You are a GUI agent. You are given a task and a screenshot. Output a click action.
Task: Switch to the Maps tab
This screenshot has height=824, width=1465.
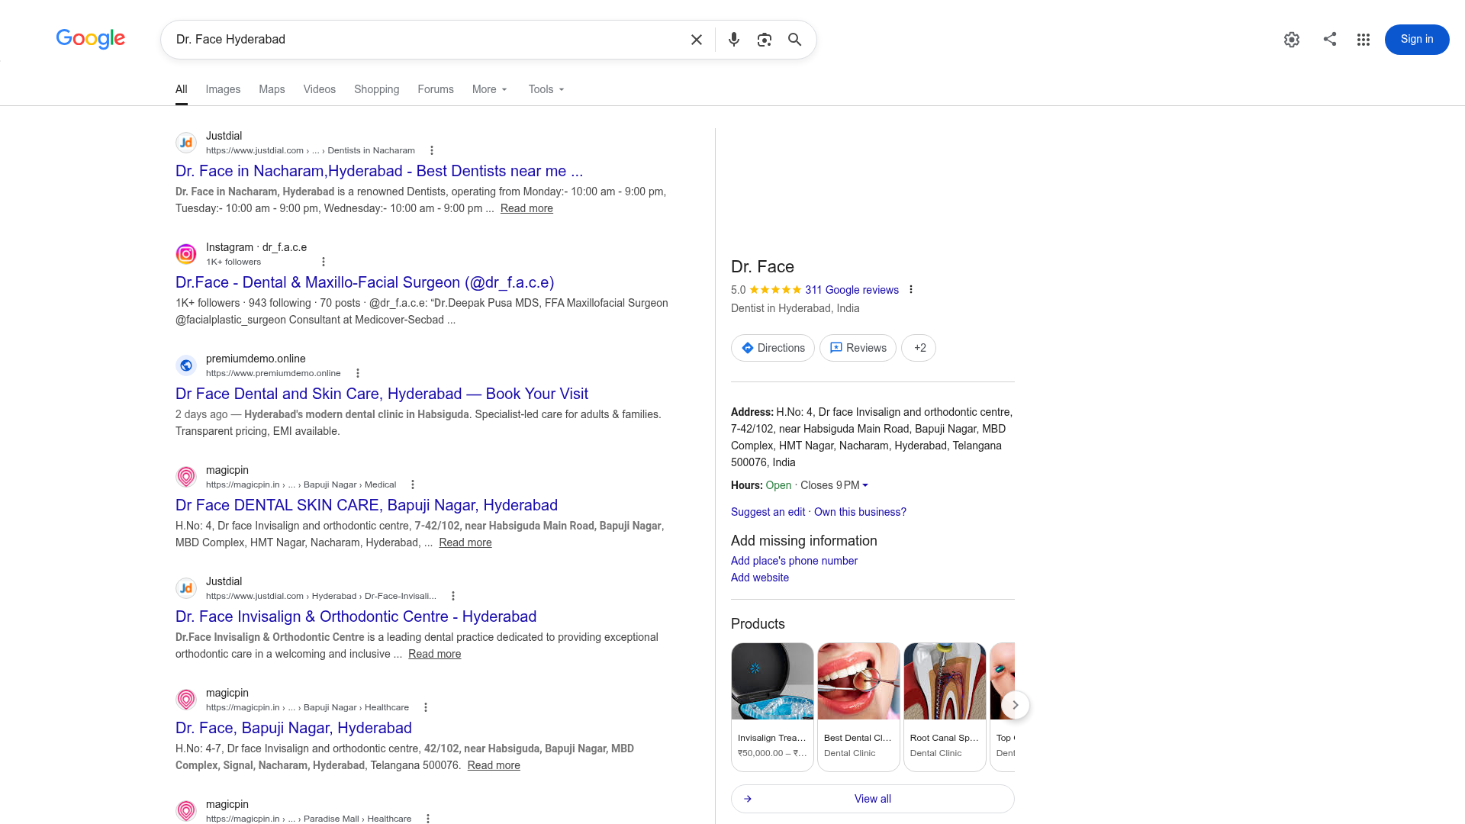pyautogui.click(x=272, y=89)
